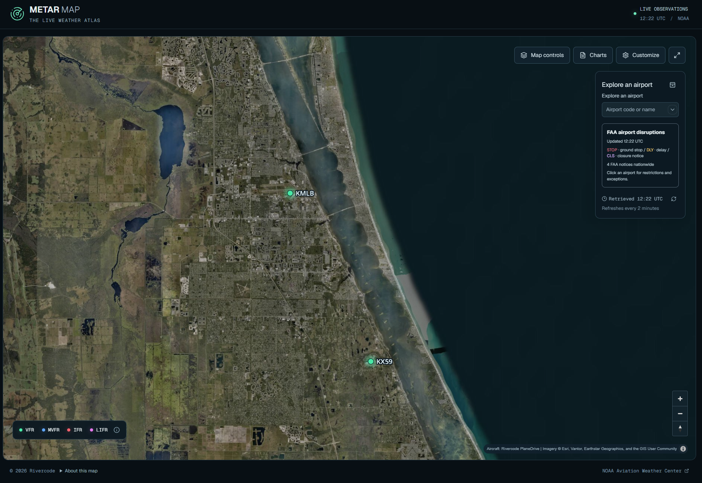Open the Charts panel
Image resolution: width=702 pixels, height=483 pixels.
tap(592, 55)
